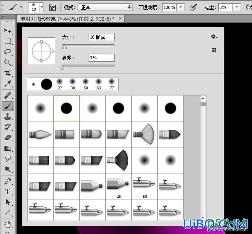The image size is (252, 234).
Task: Click the hardness field 0%
Action: point(102,58)
